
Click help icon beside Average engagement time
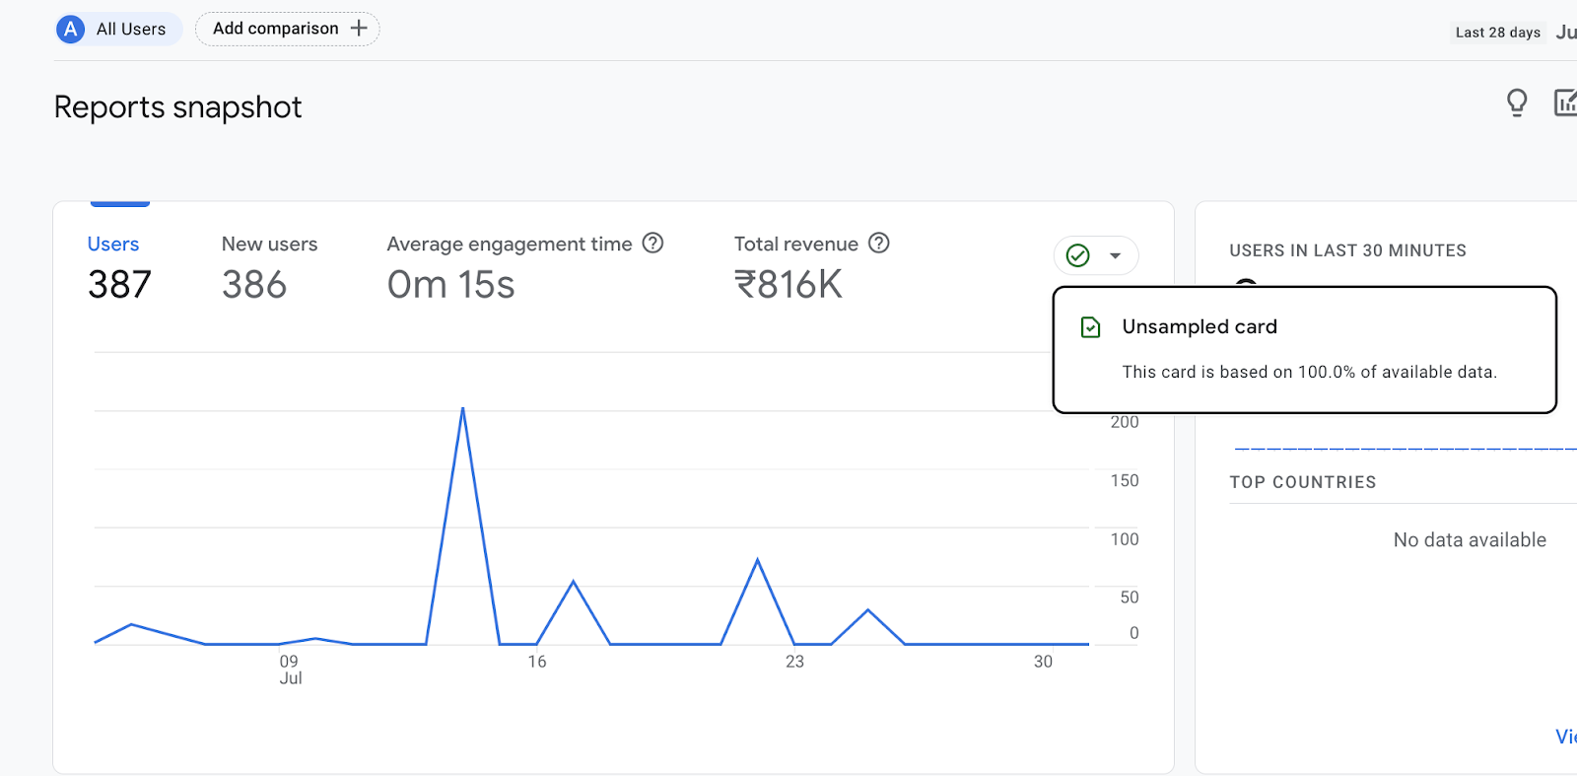652,243
